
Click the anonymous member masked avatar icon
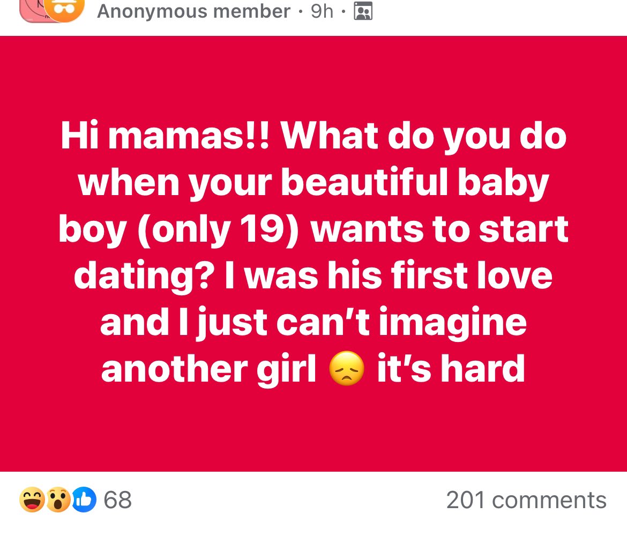[64, 9]
